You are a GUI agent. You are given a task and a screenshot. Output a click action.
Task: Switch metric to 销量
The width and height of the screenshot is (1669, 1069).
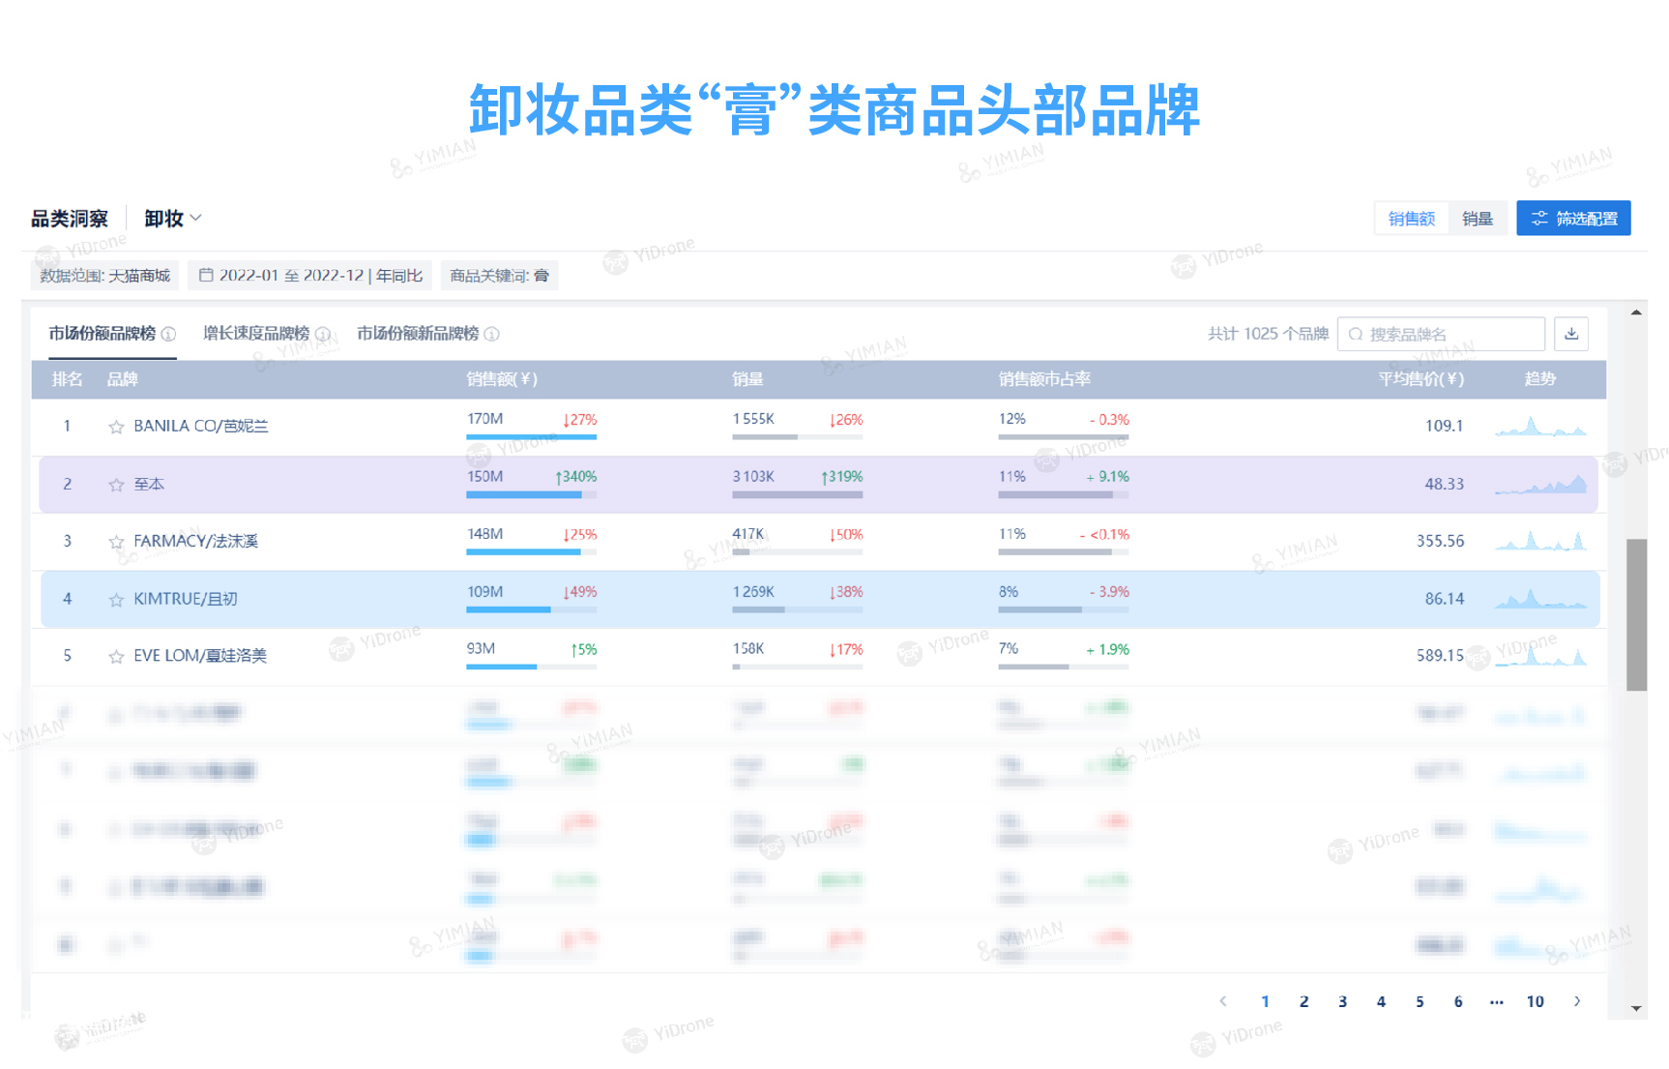1478,219
